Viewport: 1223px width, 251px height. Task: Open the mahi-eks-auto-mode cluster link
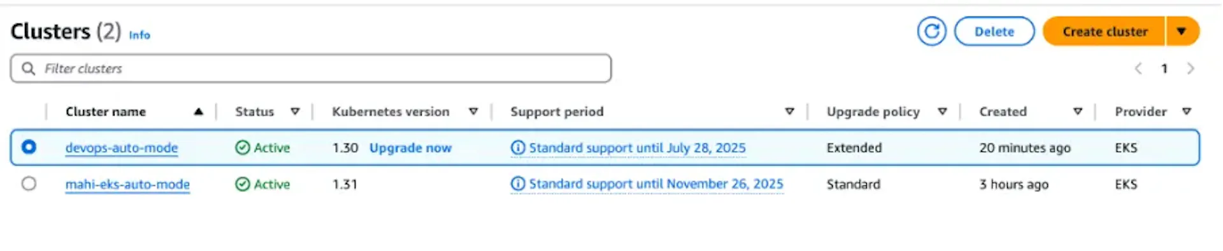(x=127, y=184)
